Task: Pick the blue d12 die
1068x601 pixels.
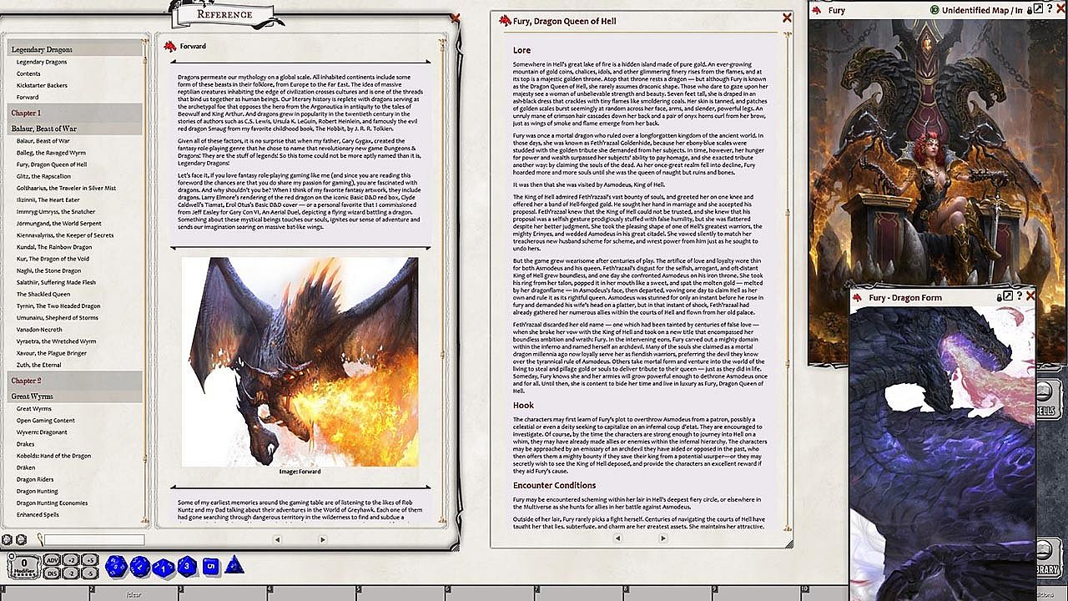Action: click(x=140, y=568)
